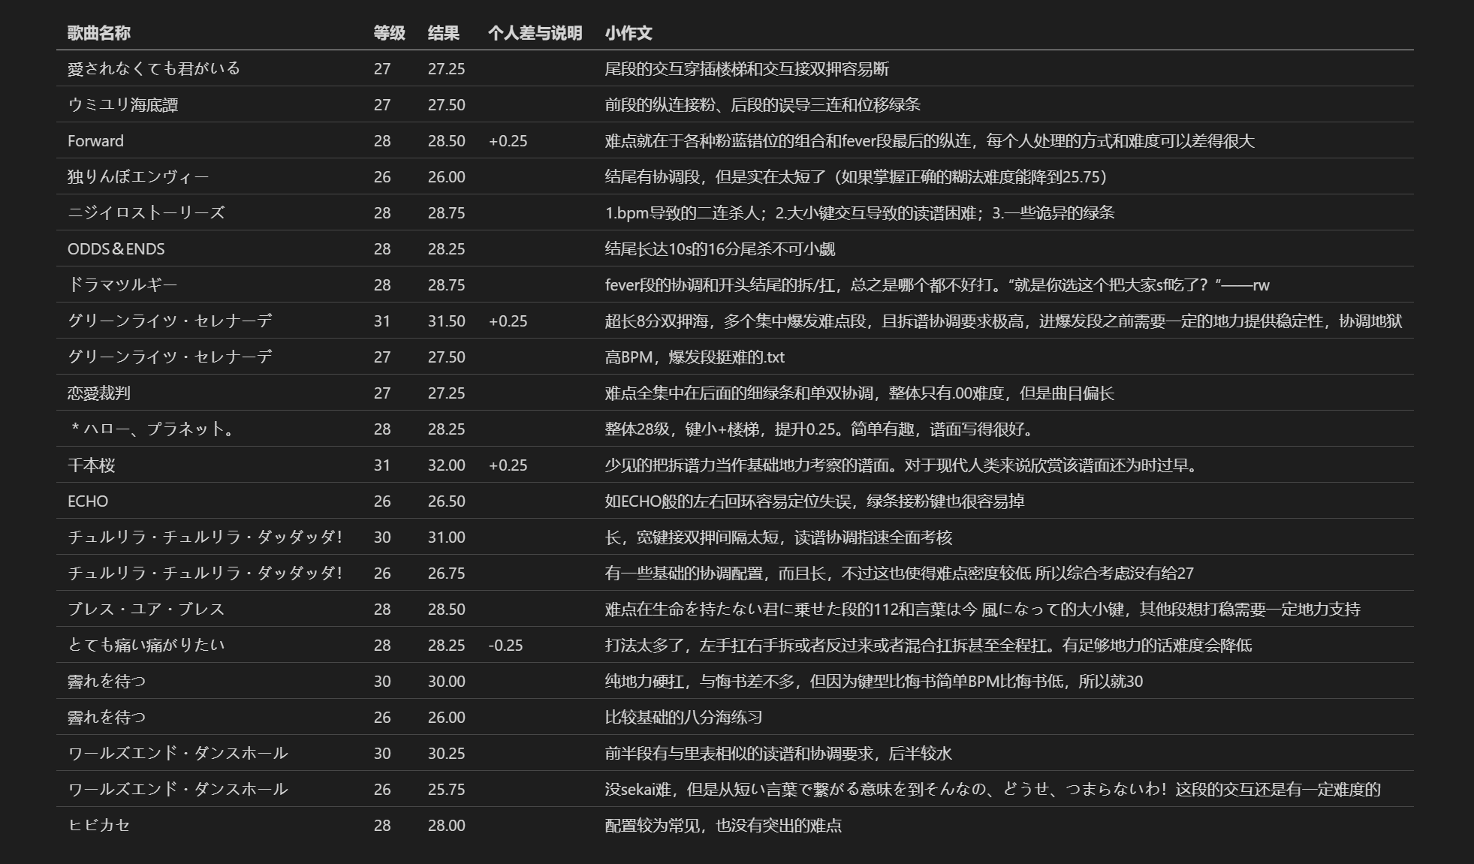Viewport: 1474px width, 864px height.
Task: Click result value 31.00
Action: coord(446,537)
